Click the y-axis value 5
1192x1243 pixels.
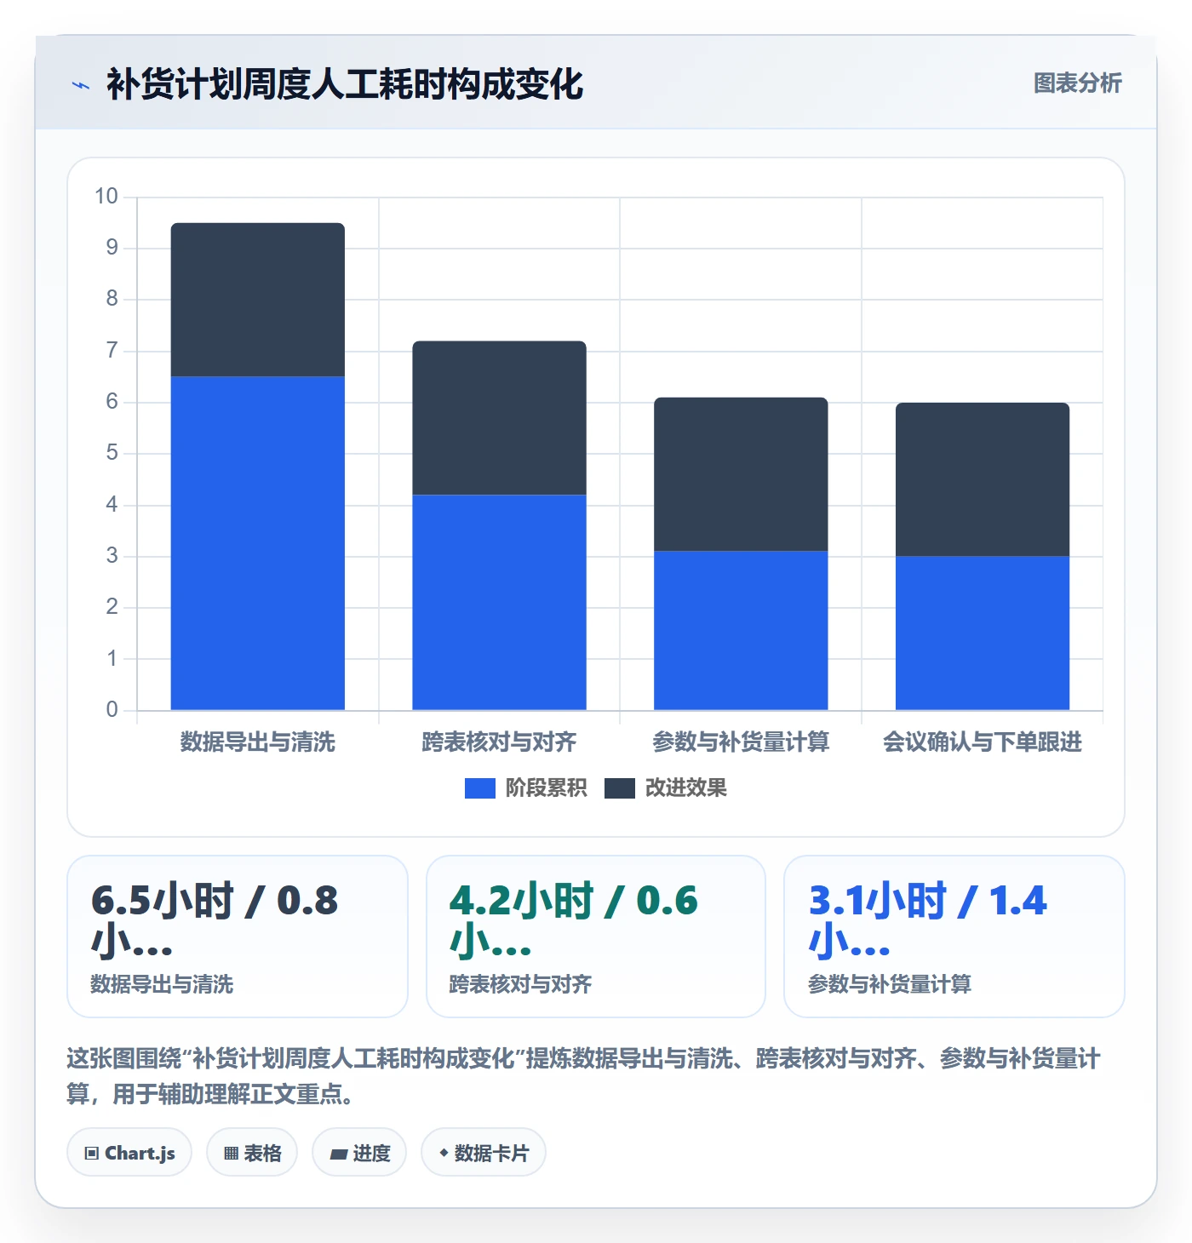112,453
